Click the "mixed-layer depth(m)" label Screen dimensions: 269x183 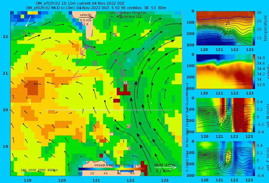tap(112, 165)
